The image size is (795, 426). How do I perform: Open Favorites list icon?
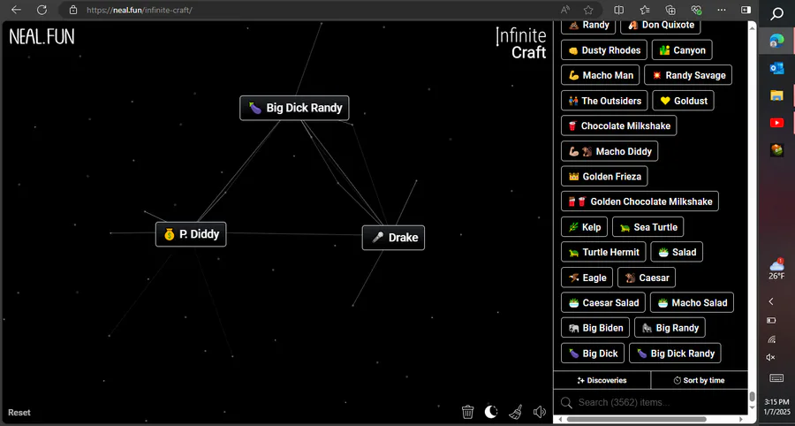645,10
